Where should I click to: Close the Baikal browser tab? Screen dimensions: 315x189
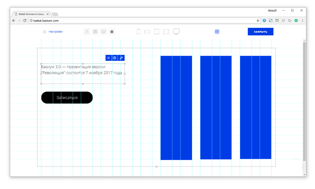pyautogui.click(x=48, y=14)
